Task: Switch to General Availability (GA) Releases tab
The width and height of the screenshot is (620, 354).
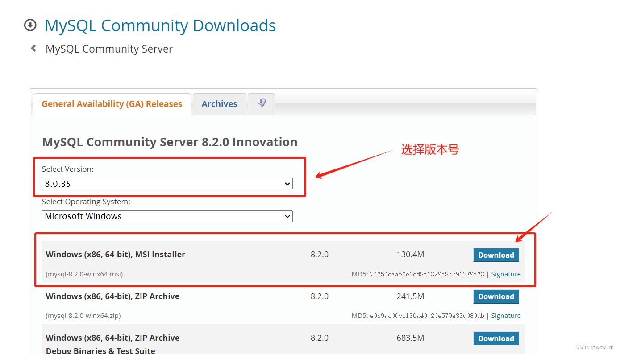Action: [112, 104]
